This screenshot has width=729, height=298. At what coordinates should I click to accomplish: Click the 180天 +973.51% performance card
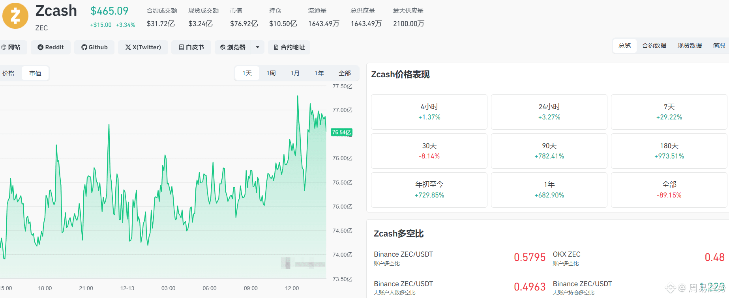(669, 151)
